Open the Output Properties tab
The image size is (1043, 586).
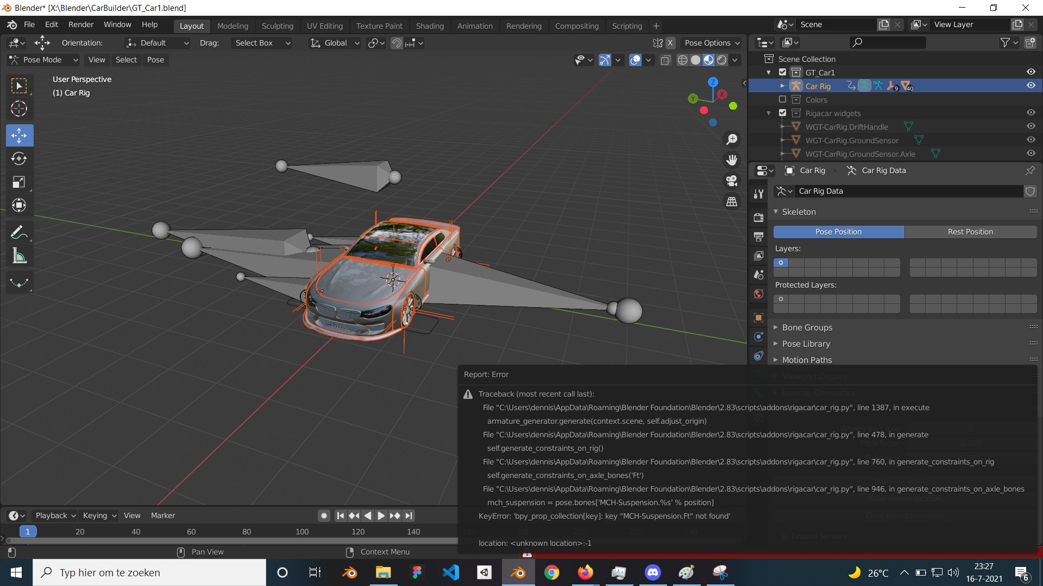tap(758, 237)
